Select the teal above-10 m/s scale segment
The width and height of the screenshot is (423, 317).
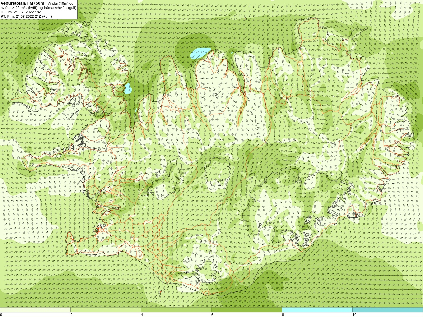click(x=387, y=310)
